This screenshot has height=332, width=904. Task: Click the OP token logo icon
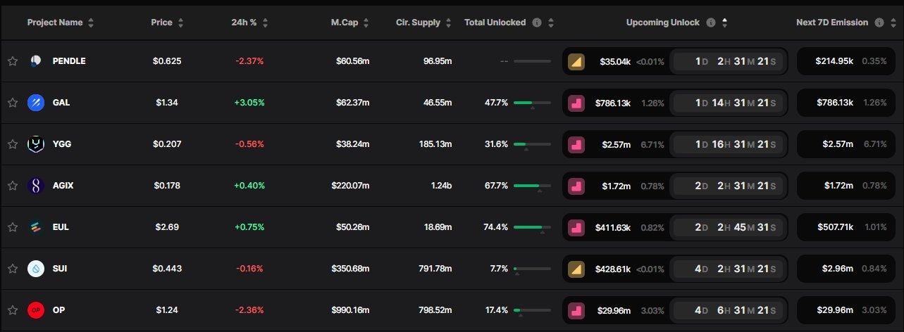pyautogui.click(x=36, y=310)
